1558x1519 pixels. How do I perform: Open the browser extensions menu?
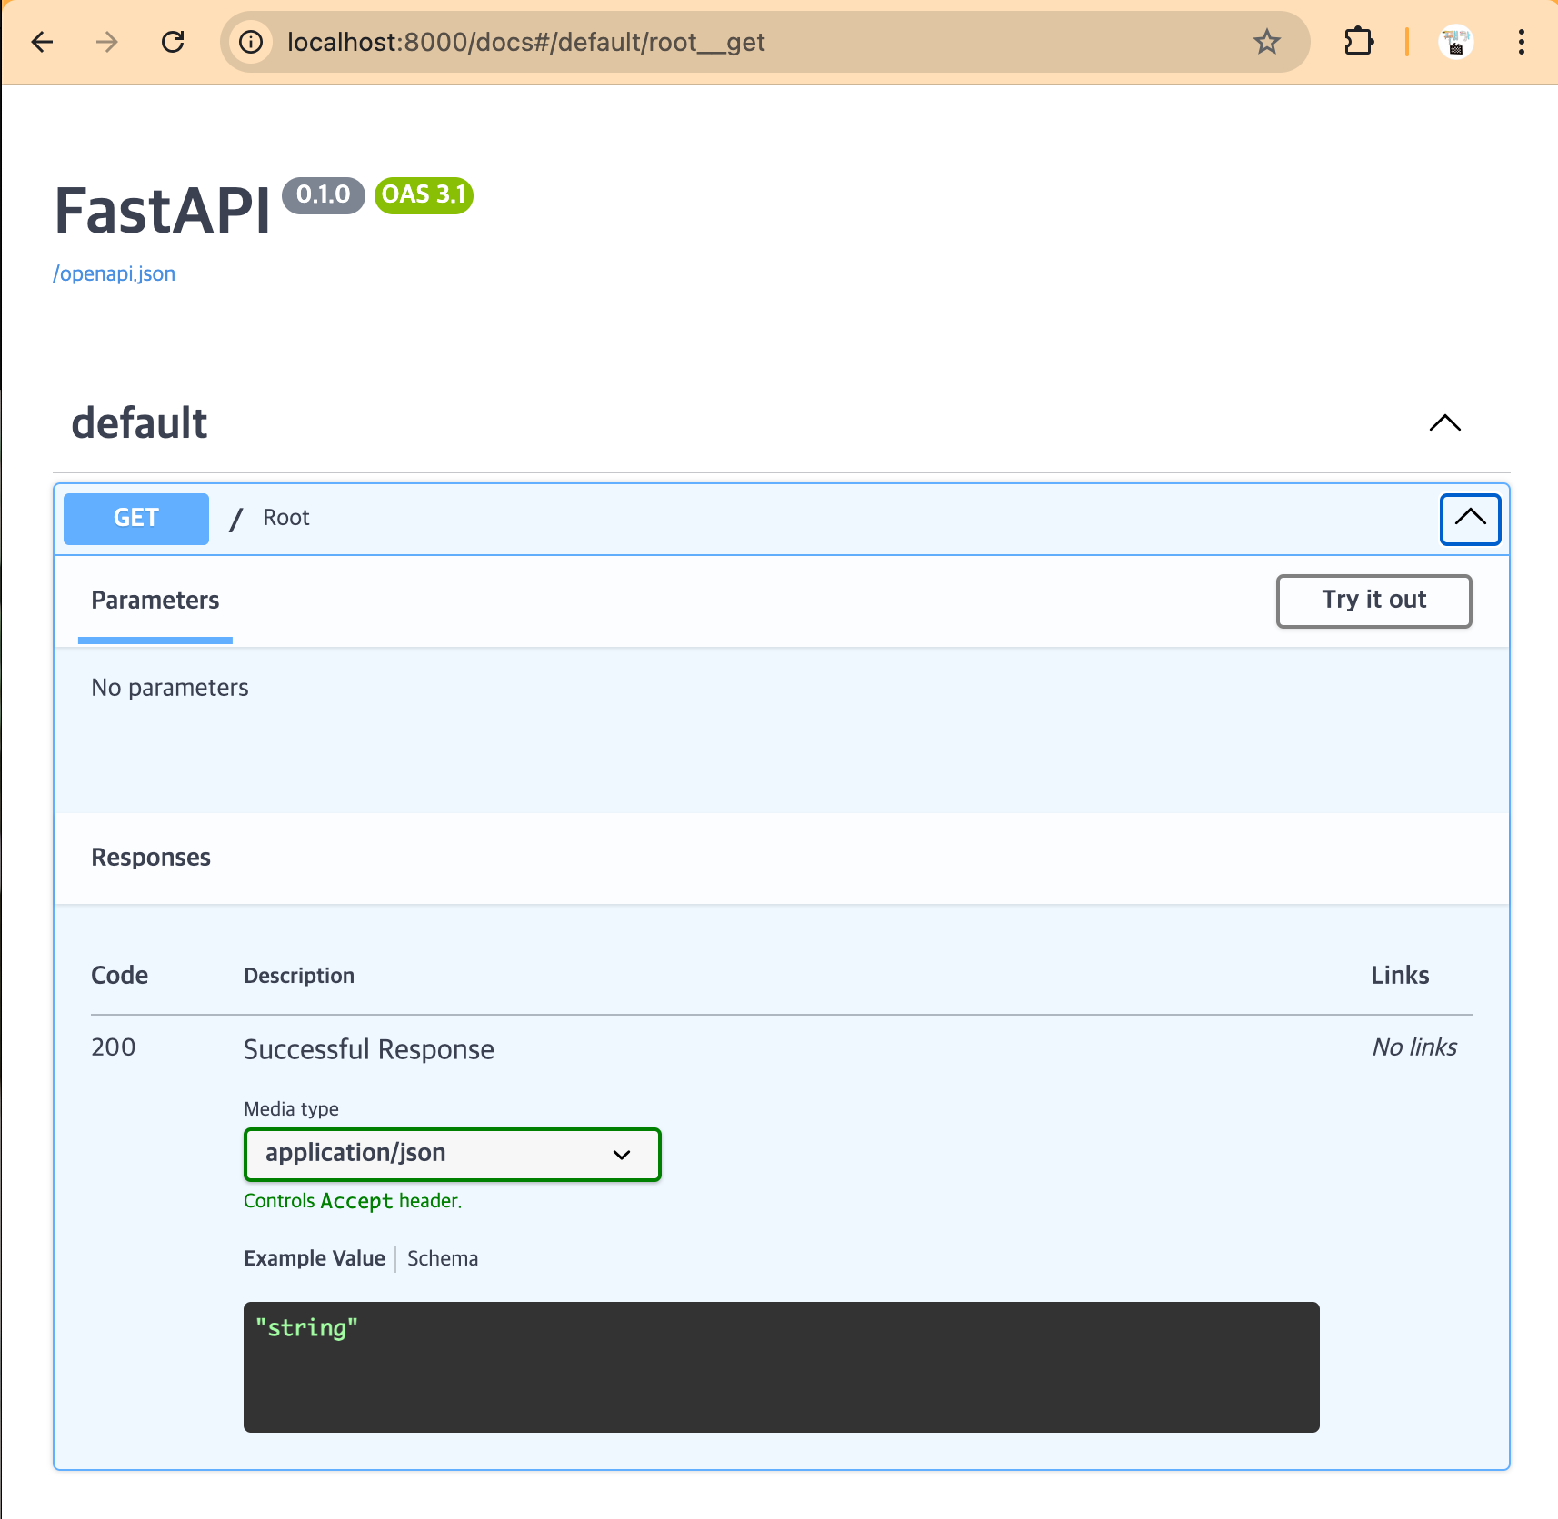click(1358, 42)
